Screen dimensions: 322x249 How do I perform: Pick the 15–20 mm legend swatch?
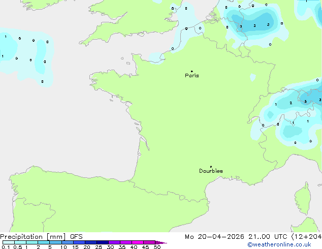click(79, 242)
